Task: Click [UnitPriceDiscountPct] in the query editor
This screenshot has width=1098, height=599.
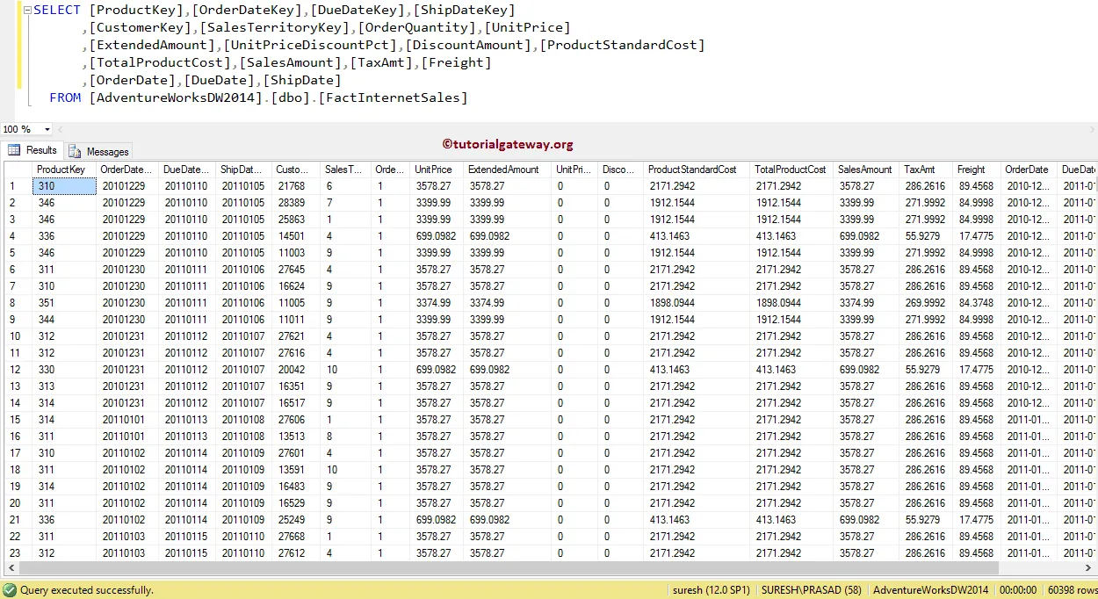Action: click(x=312, y=45)
